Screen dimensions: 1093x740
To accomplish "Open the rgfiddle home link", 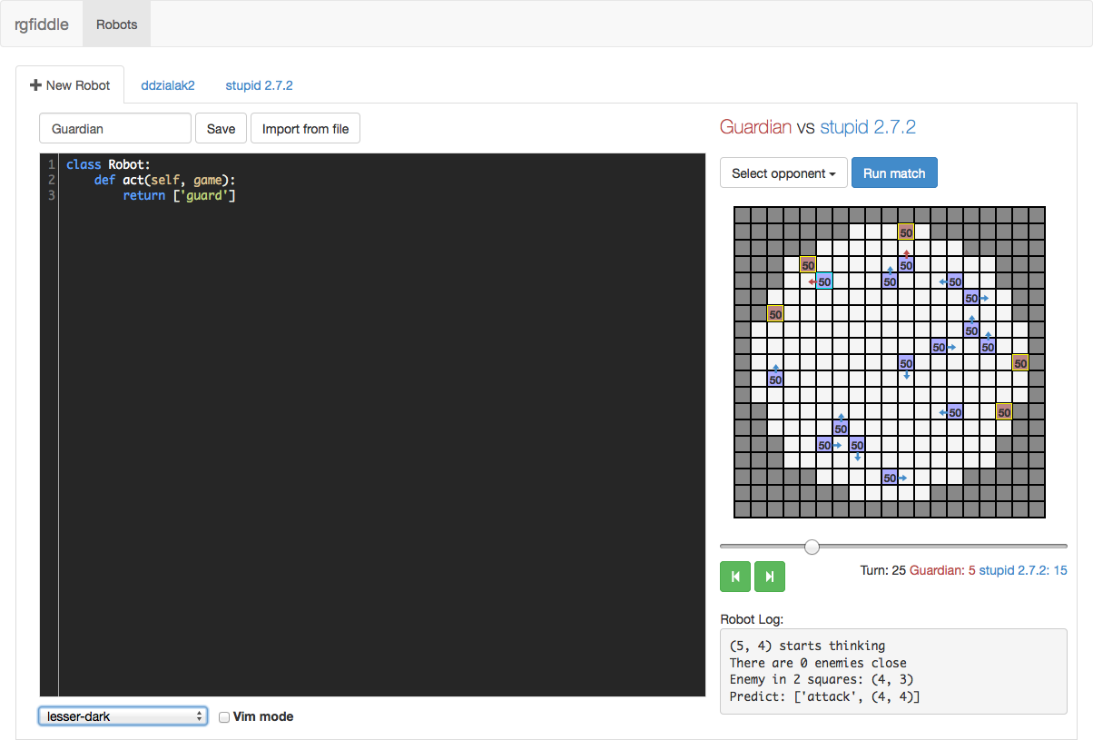I will coord(42,25).
